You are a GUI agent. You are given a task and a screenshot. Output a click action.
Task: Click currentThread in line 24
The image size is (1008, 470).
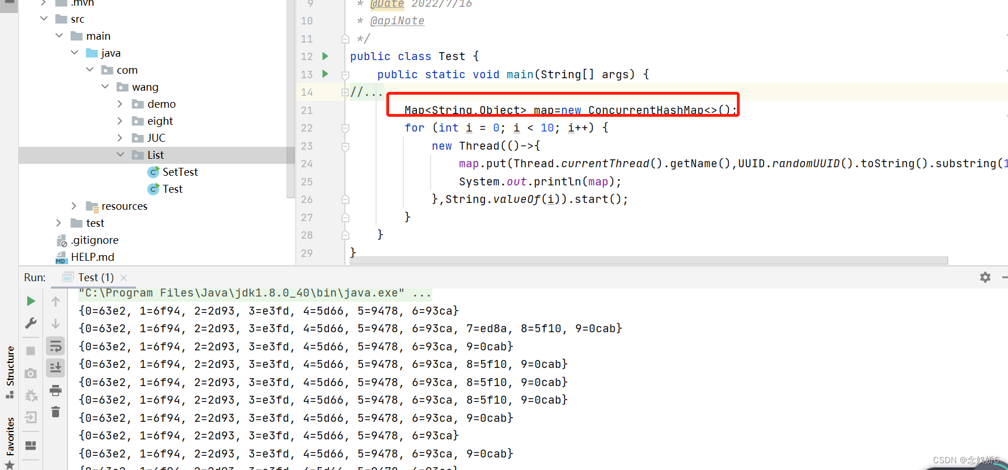point(605,163)
